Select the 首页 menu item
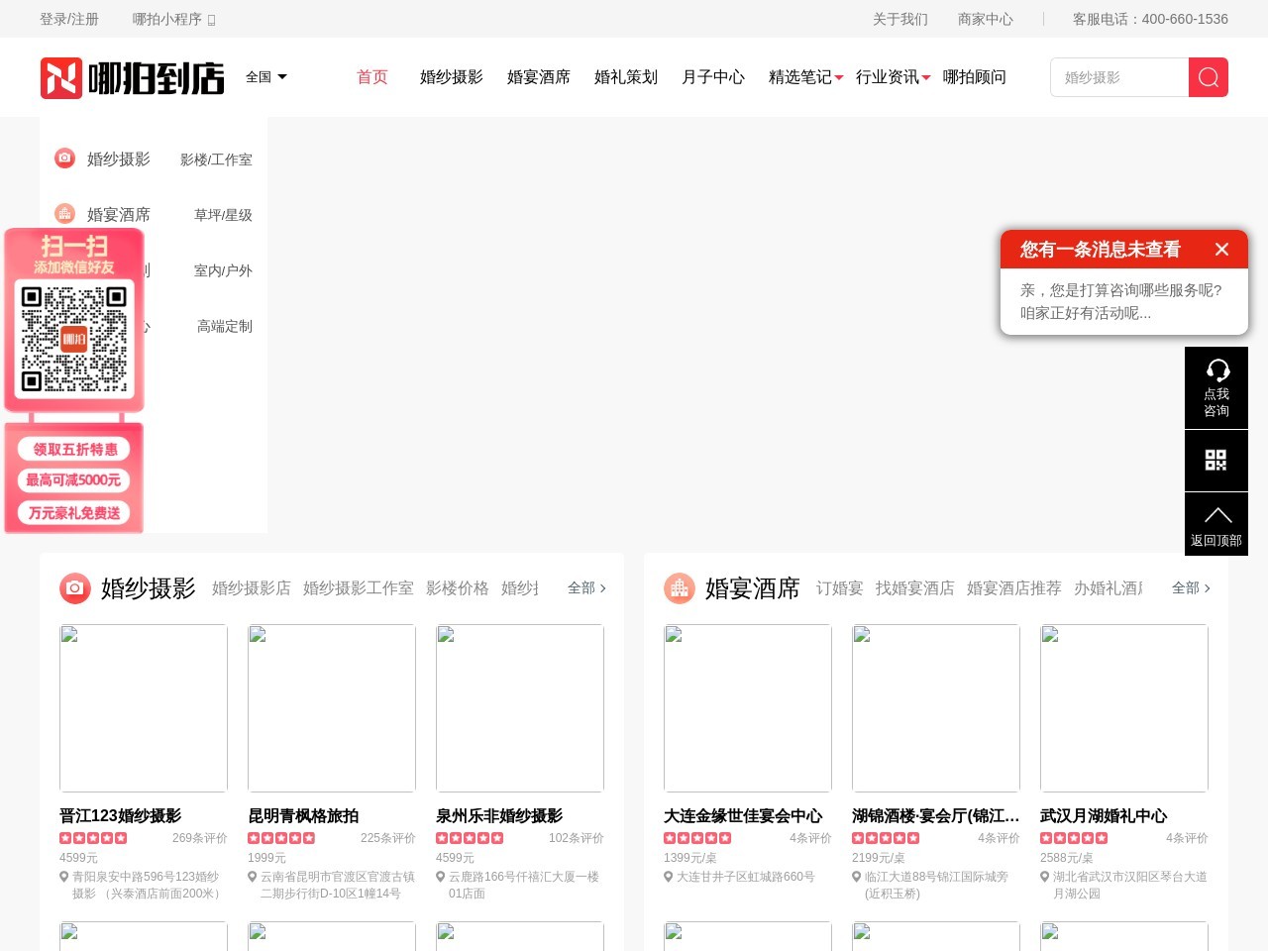The width and height of the screenshot is (1268, 951). tap(371, 77)
